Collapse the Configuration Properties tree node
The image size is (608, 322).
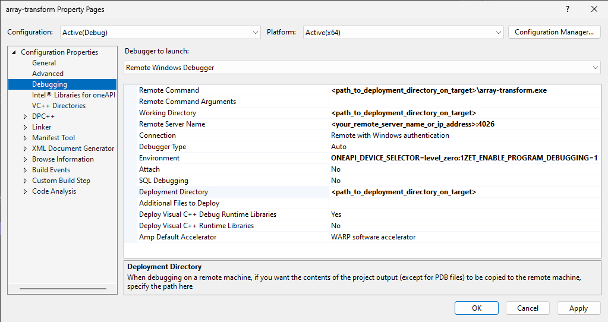[14, 52]
